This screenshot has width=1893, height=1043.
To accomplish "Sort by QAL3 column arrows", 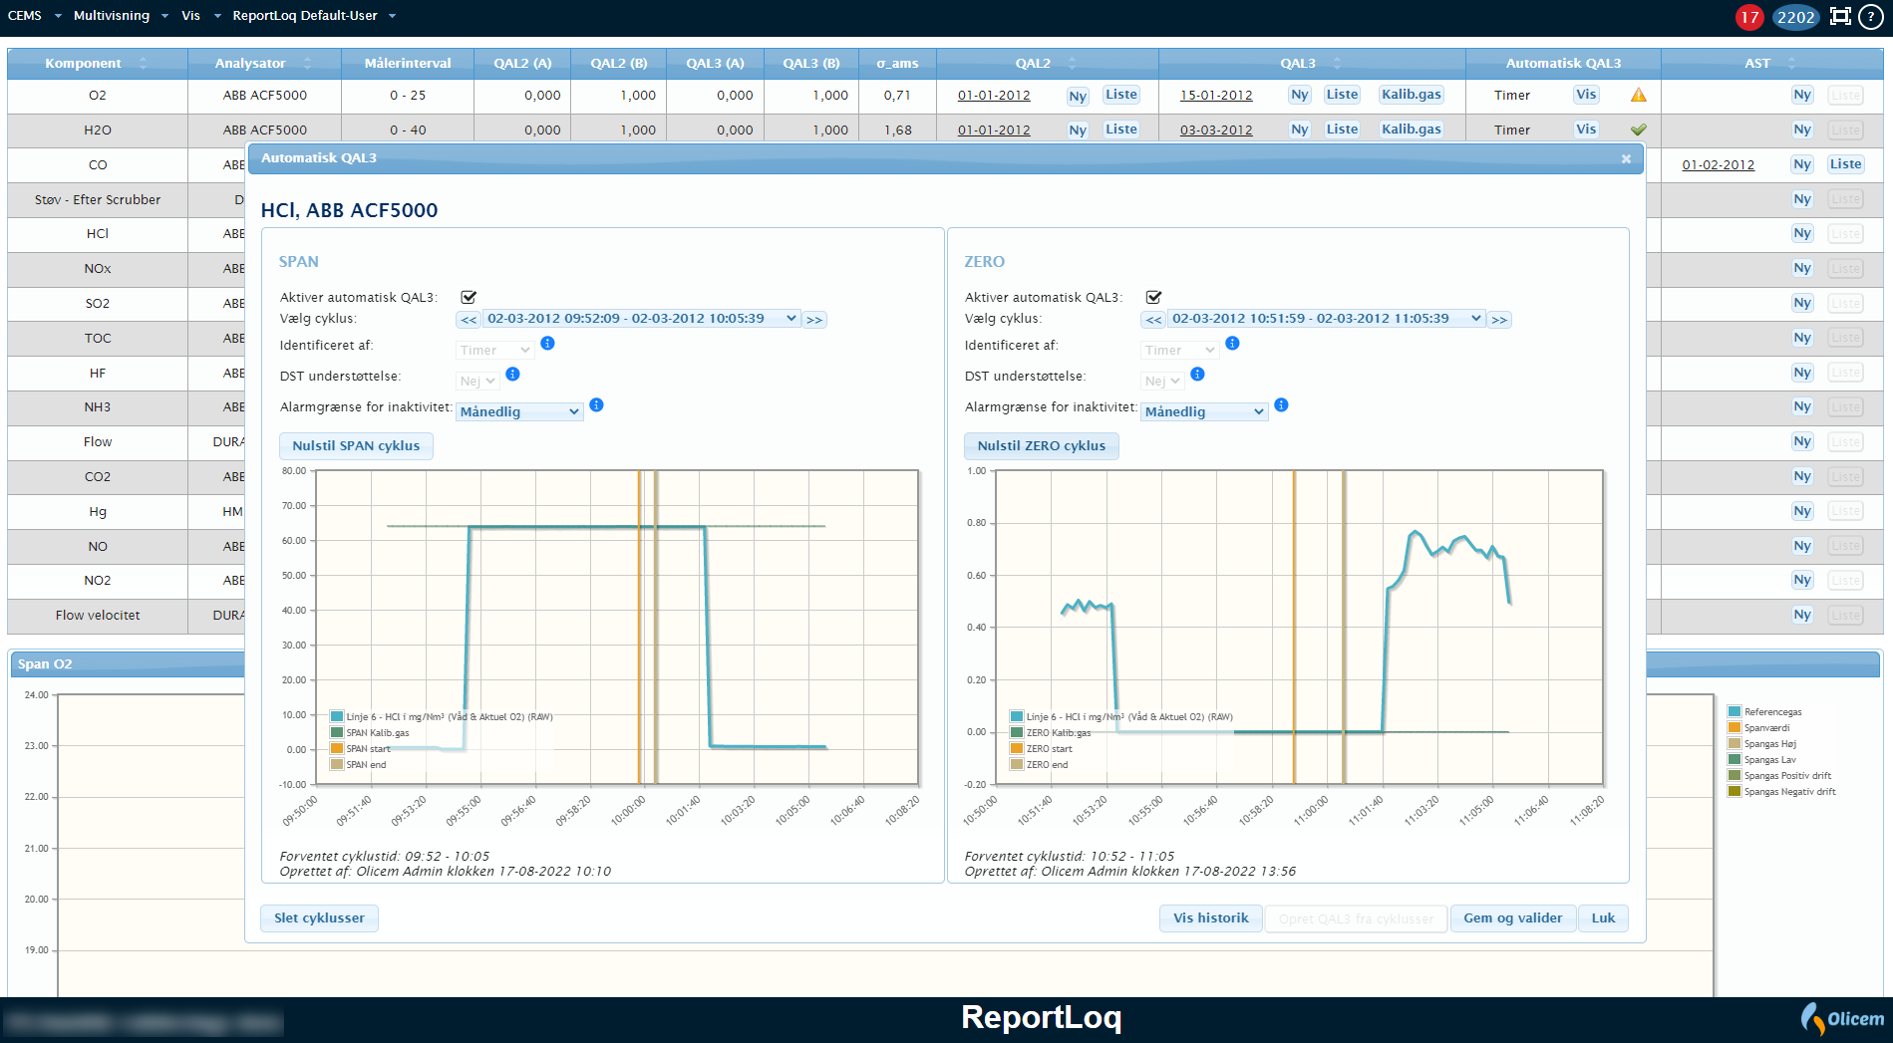I will click(1337, 63).
